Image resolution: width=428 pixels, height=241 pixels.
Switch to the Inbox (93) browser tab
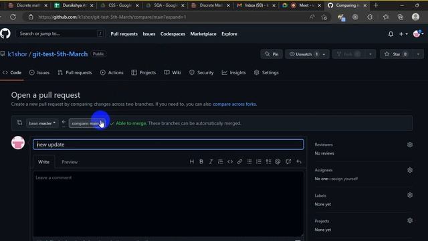pos(255,5)
